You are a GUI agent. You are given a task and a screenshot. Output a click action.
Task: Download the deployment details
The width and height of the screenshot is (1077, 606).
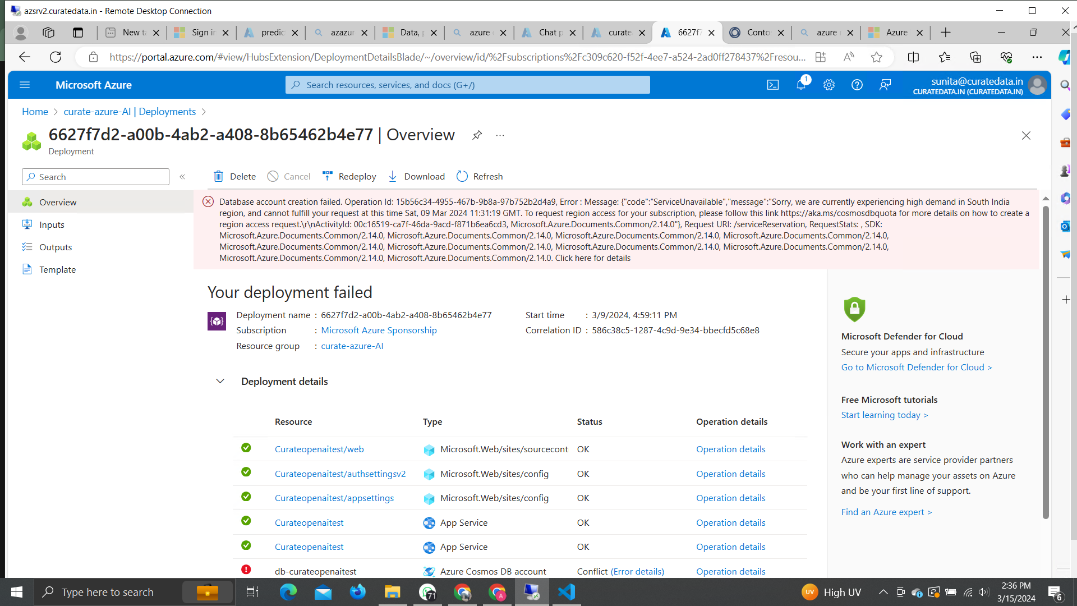[x=416, y=176]
